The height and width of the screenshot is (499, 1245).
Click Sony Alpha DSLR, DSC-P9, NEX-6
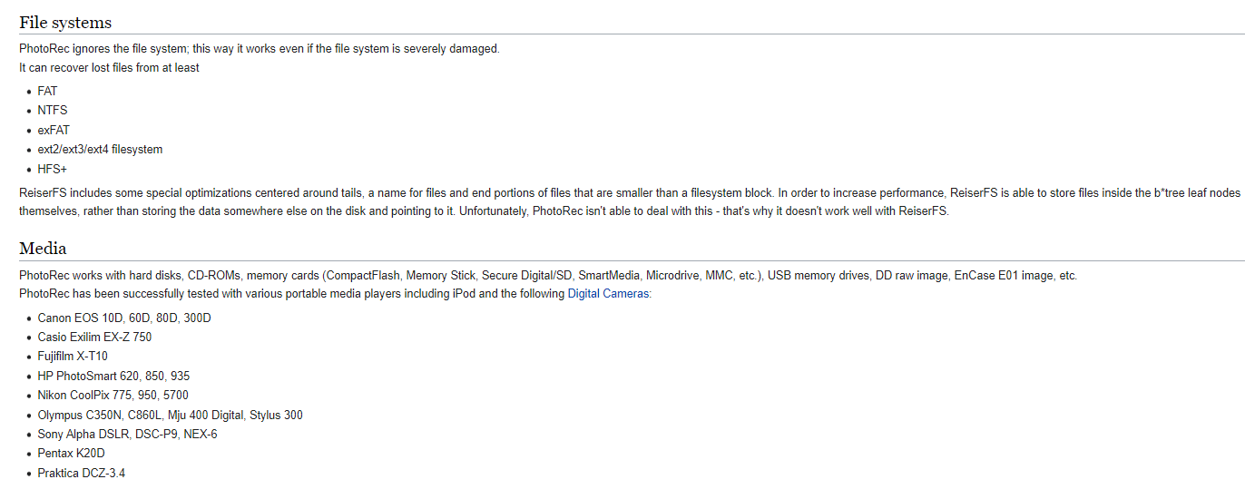tap(127, 435)
